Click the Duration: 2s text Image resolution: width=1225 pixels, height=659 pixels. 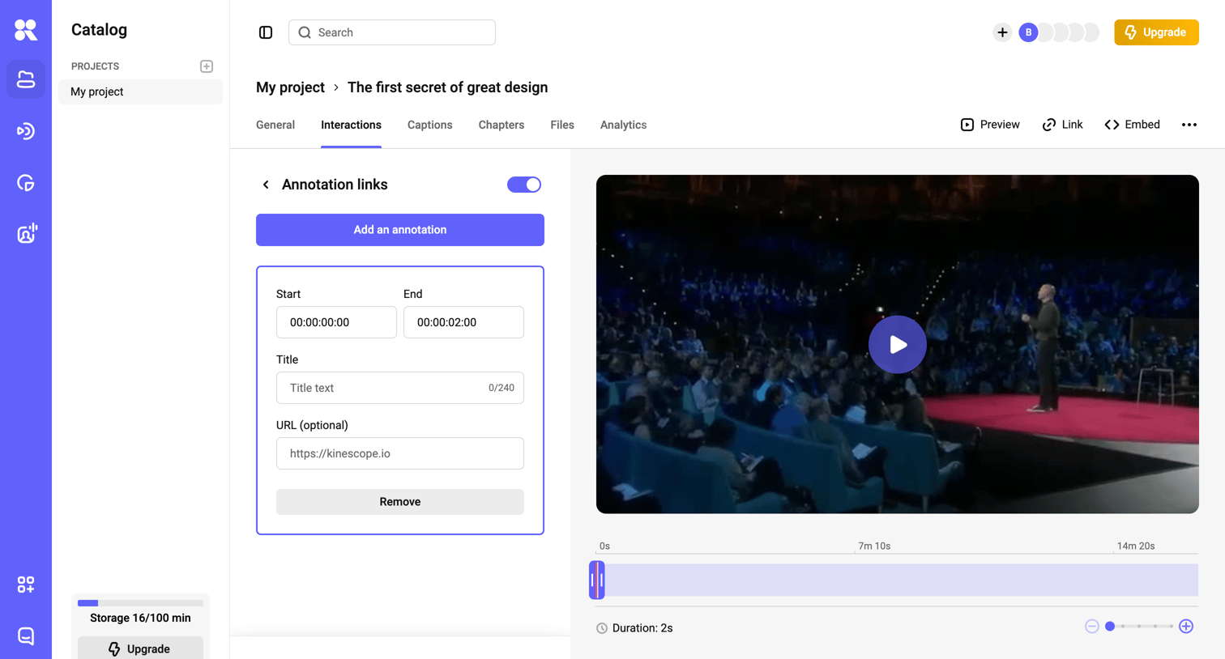pyautogui.click(x=642, y=628)
